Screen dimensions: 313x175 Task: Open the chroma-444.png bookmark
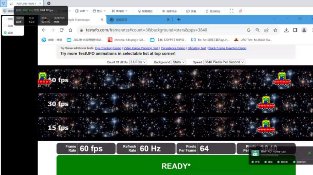(127, 40)
